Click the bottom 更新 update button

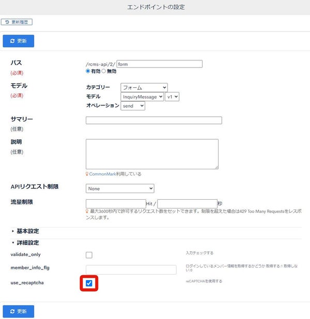18,311
